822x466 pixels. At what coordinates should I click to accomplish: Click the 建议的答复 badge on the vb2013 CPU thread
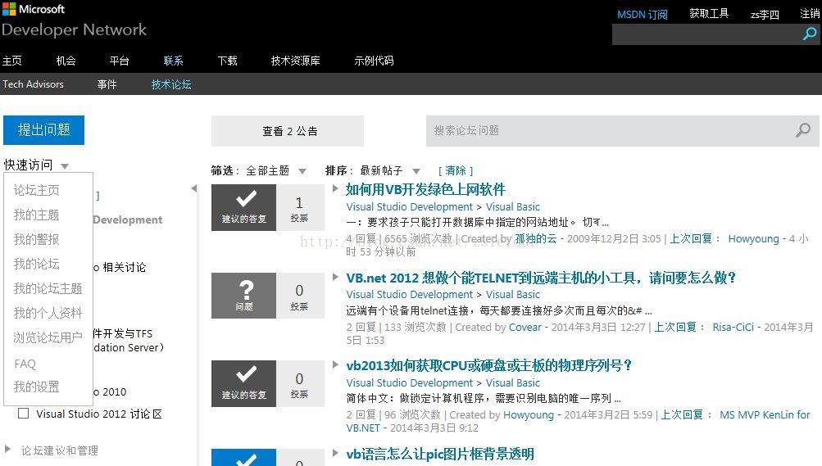(243, 383)
